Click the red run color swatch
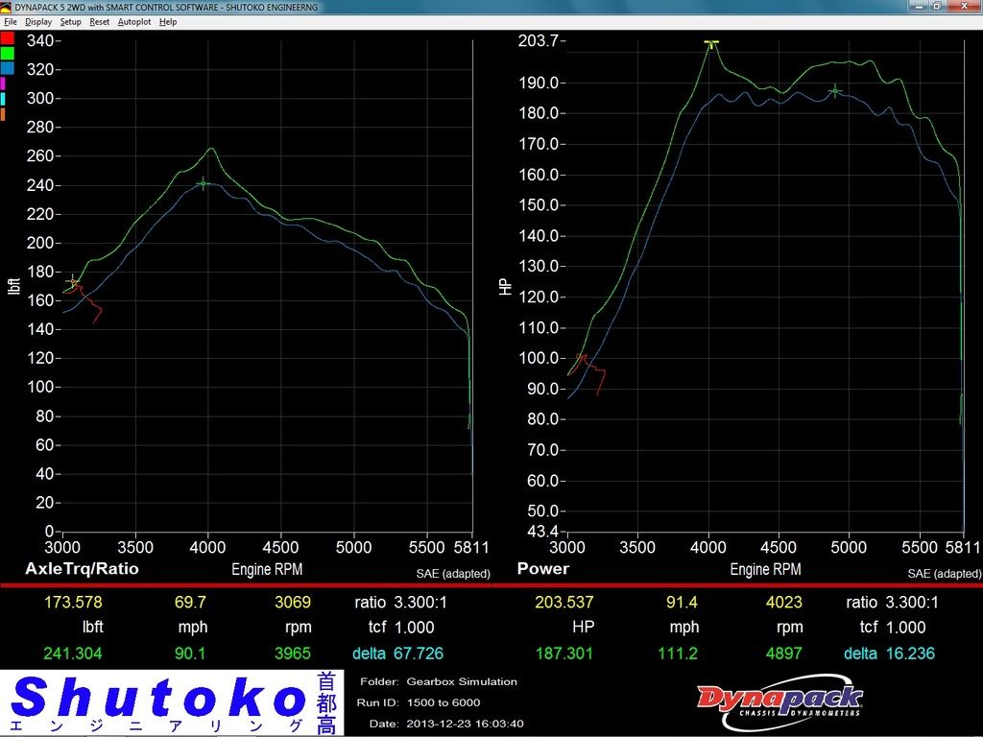Image resolution: width=983 pixels, height=737 pixels. 8,38
